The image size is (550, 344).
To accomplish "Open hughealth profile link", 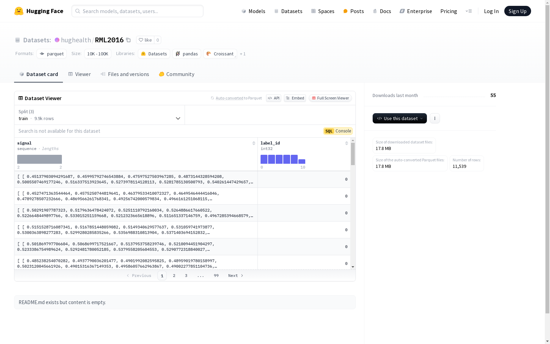I will (x=76, y=40).
